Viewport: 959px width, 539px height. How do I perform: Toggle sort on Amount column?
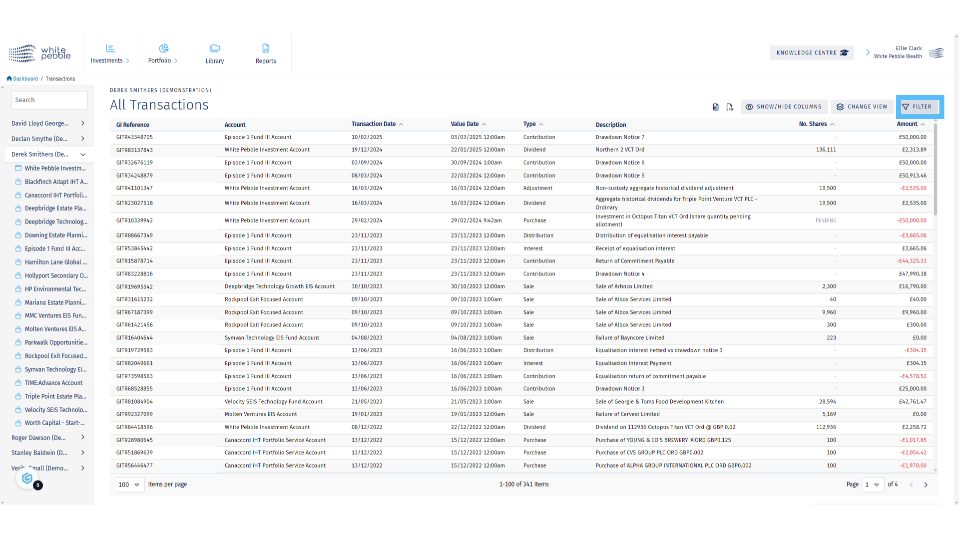[910, 124]
